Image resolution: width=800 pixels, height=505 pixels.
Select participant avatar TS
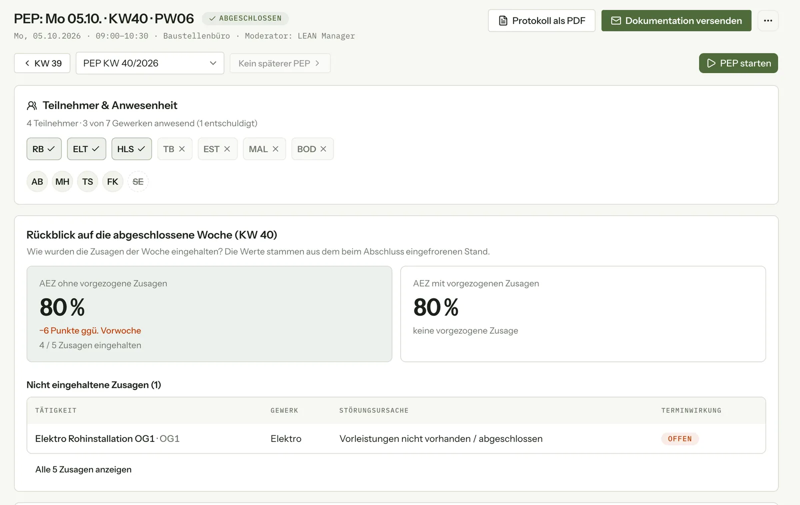(87, 182)
